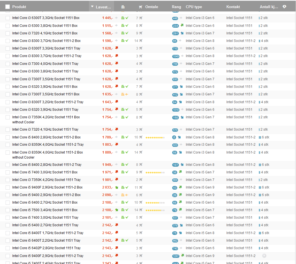Click cart icon with 16 shops, i5 8400 Box
The width and height of the screenshot is (296, 264).
point(141,137)
